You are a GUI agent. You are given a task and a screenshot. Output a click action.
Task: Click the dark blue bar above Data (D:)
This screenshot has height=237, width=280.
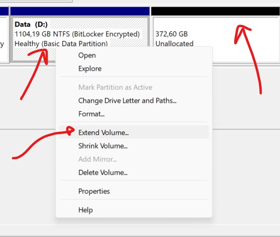tap(80, 11)
